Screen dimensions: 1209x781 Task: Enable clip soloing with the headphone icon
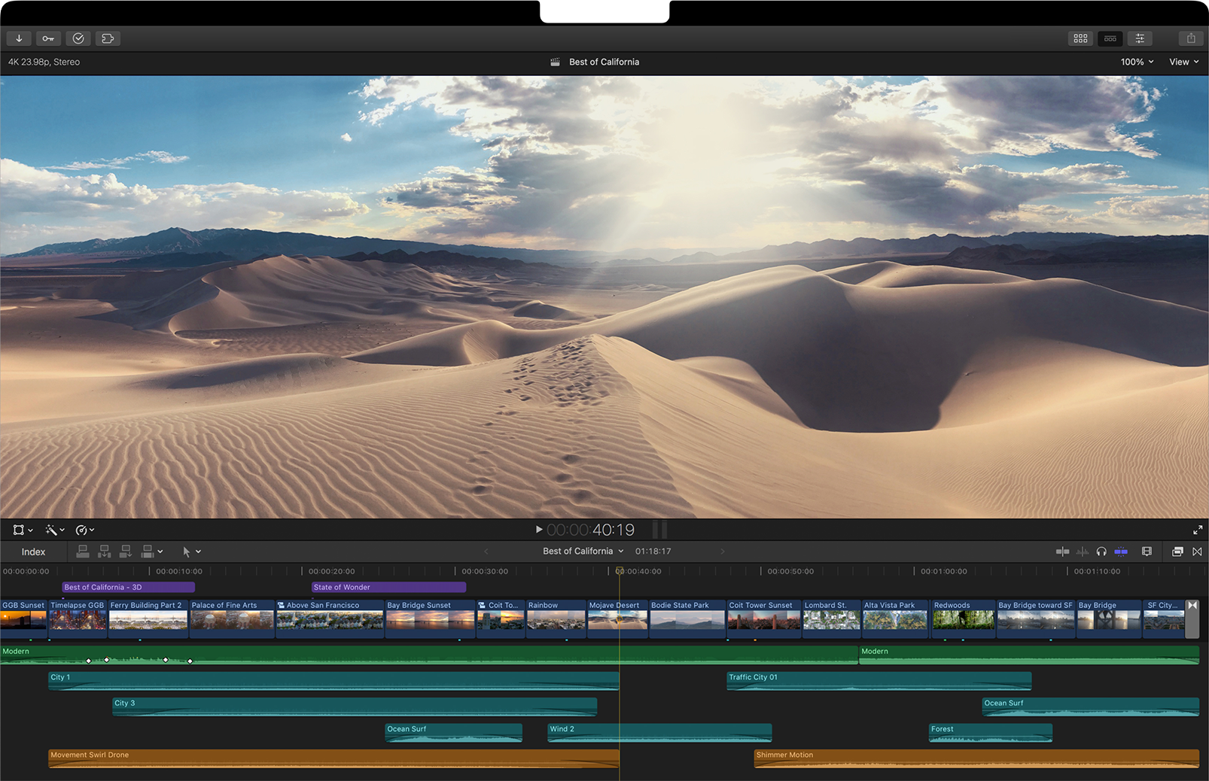click(x=1101, y=552)
